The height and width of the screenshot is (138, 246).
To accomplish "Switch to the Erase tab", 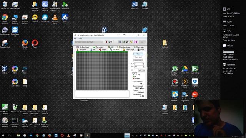I will pos(141,49).
